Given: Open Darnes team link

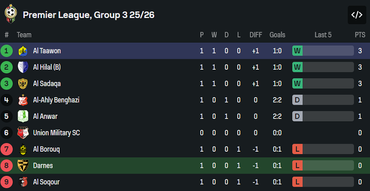Looking at the screenshot, I should [x=43, y=165].
